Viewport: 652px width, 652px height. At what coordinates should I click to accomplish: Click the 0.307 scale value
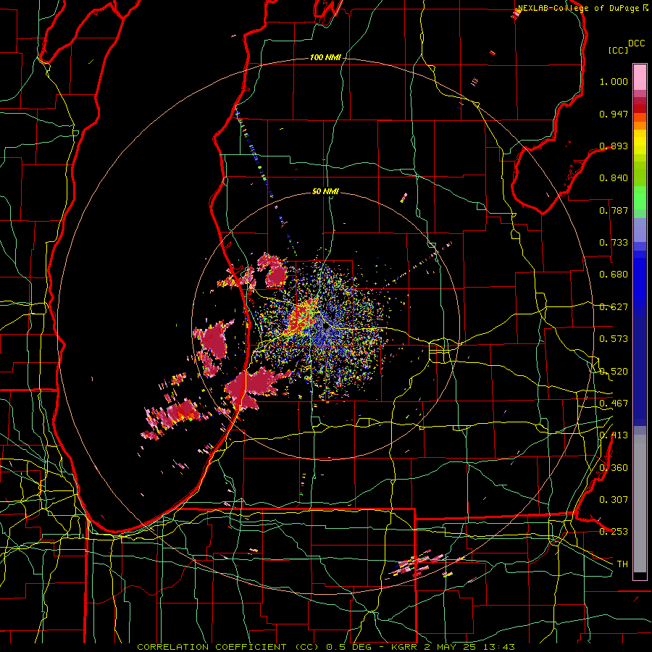click(614, 500)
